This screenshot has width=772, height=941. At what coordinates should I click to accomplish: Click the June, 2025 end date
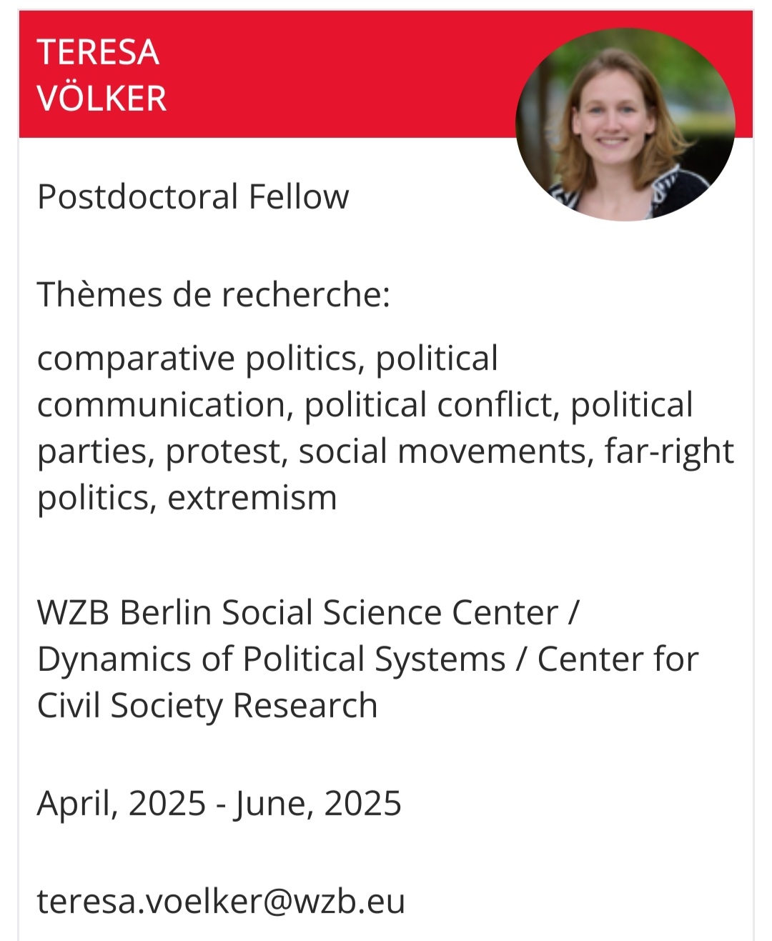pyautogui.click(x=317, y=803)
